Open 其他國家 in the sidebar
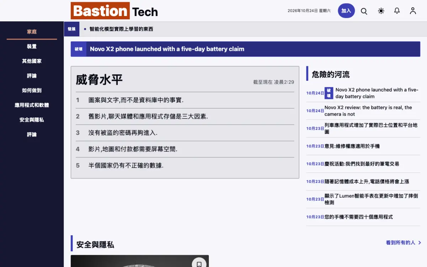This screenshot has height=267, width=427. (32, 61)
